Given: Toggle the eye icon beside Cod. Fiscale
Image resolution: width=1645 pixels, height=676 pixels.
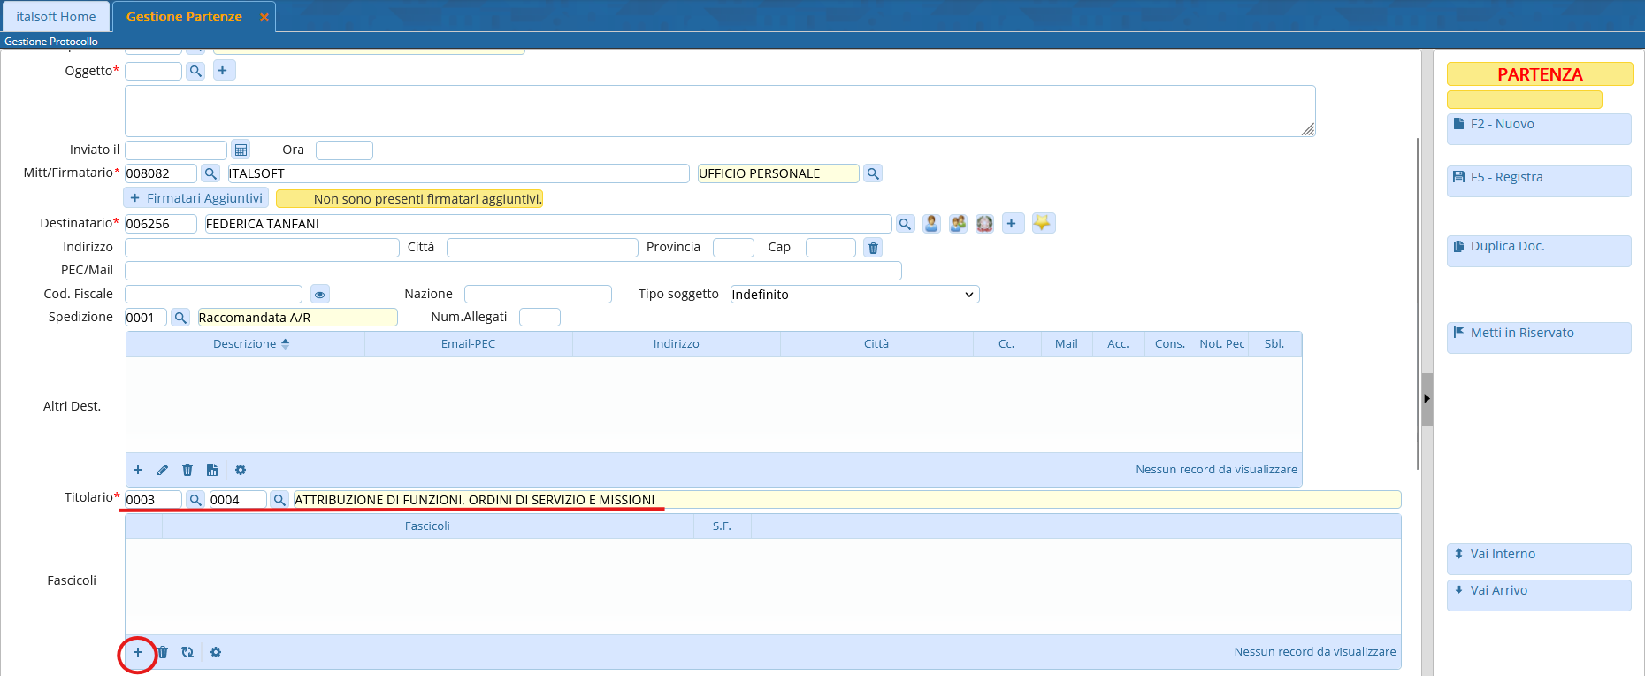Looking at the screenshot, I should (320, 295).
